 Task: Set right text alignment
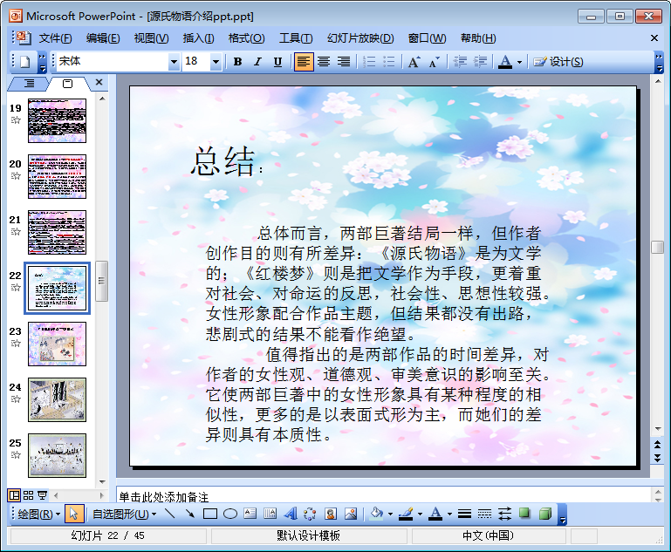(x=343, y=62)
